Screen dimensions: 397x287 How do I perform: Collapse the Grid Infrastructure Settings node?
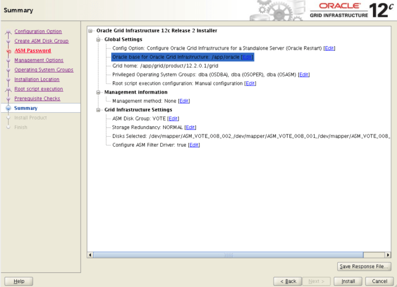99,109
